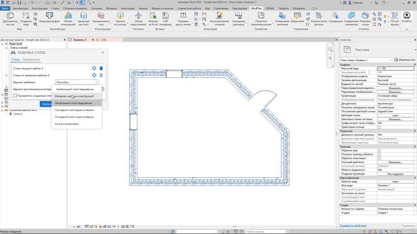Click Изменить тип button in properties
Viewport: 417px width, 234px height.
point(405,60)
